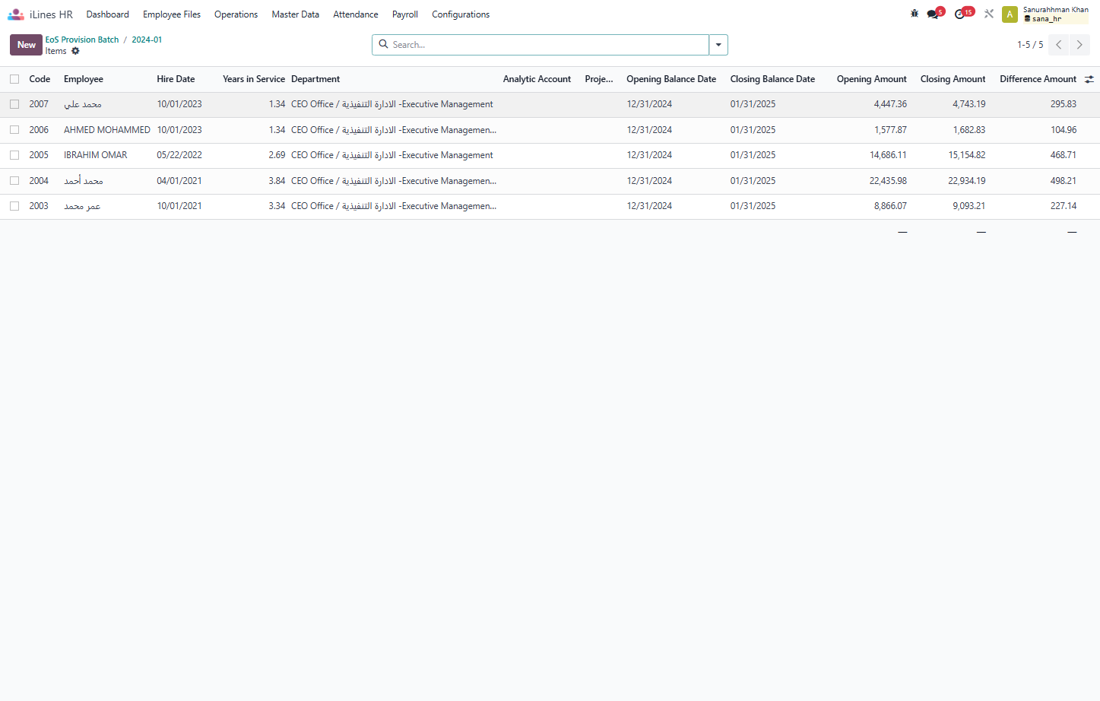
Task: Open the AHMED MOHAMMED employee row
Action: coord(107,130)
